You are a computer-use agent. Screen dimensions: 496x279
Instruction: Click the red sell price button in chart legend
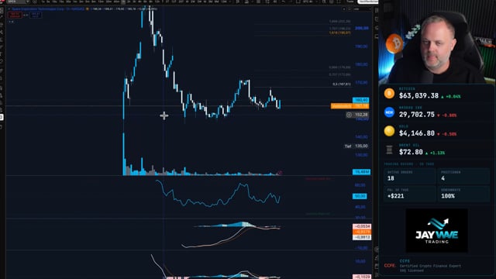(15, 15)
